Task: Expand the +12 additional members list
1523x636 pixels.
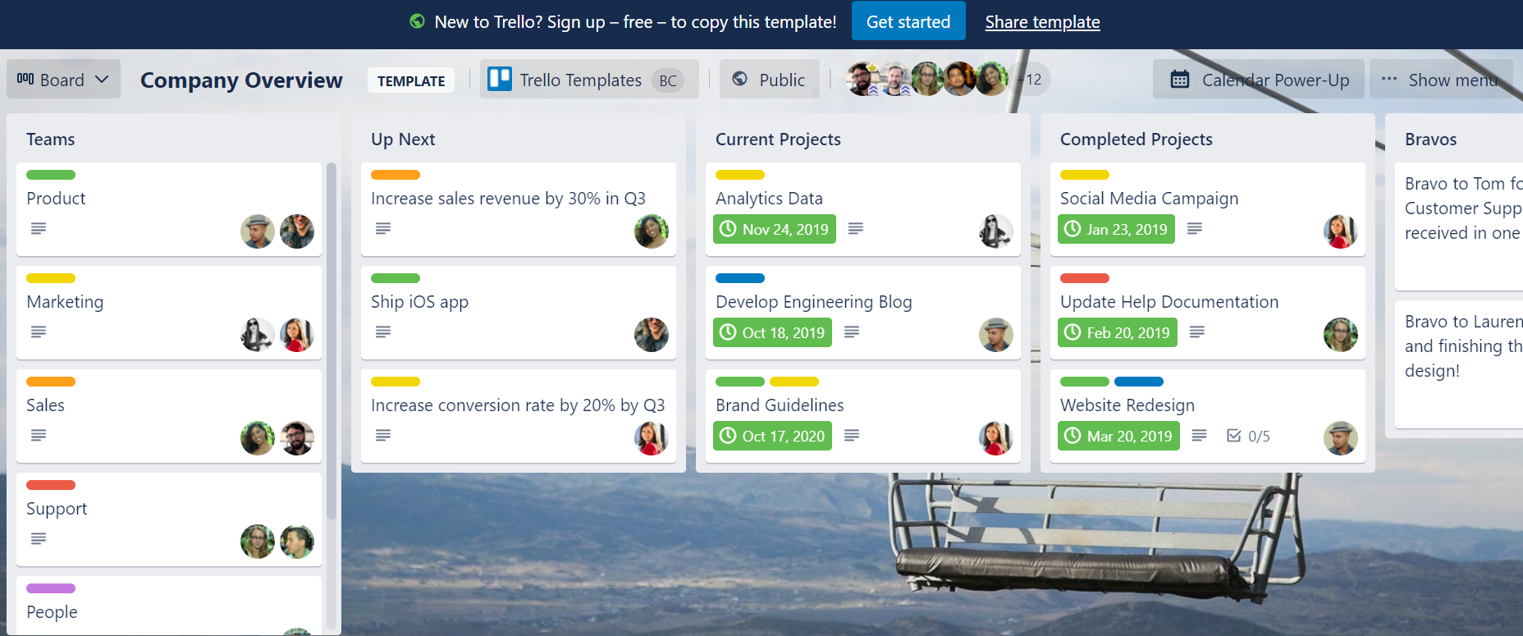Action: (x=1030, y=80)
